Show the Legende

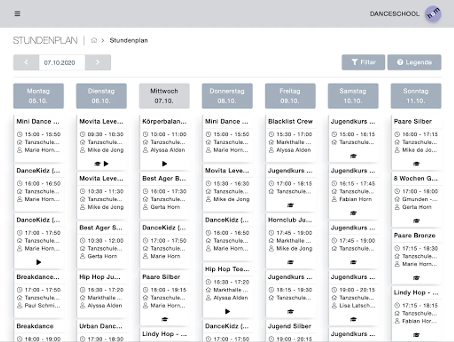414,62
